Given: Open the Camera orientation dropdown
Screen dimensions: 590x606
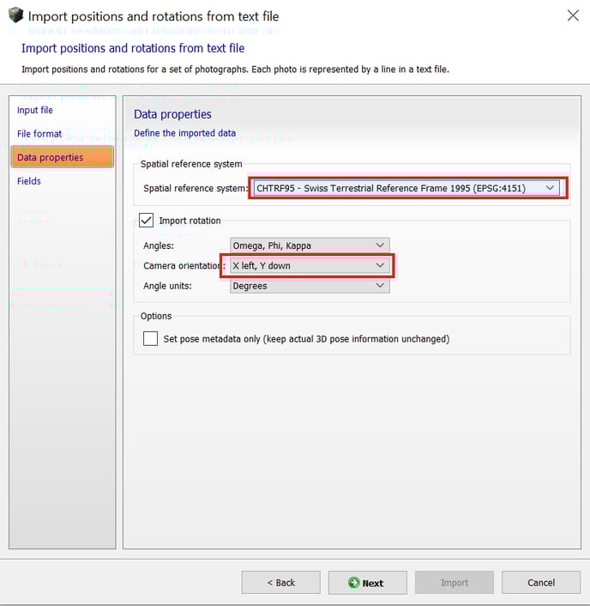Looking at the screenshot, I should [x=309, y=266].
